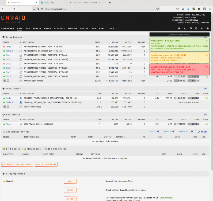The image size is (213, 201).
Task: Bookmark this page with the star icon
Action: 157,9
